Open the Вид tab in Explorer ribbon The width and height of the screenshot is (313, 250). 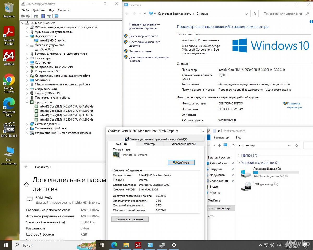click(x=238, y=137)
